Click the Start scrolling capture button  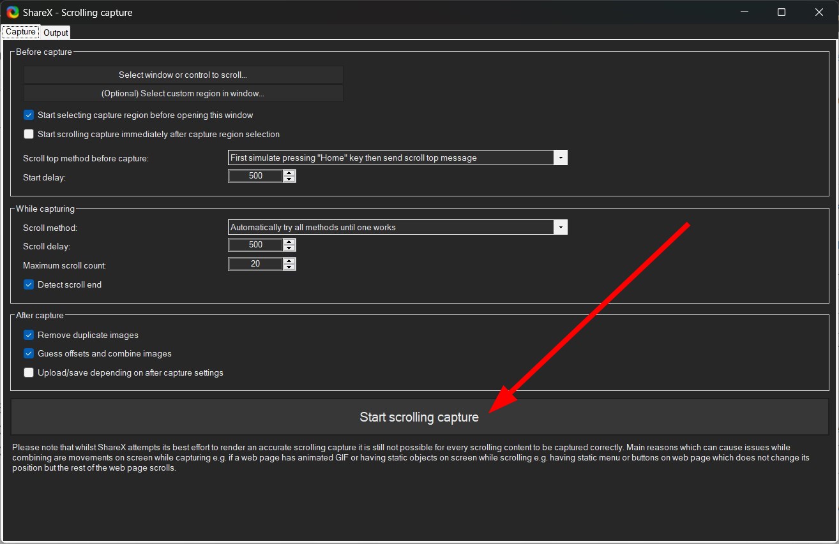point(420,417)
